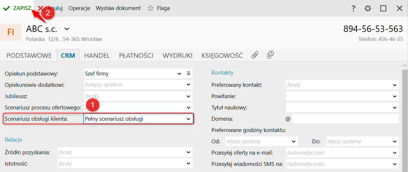The width and height of the screenshot is (408, 172).
Task: Open the Operacje menu
Action: click(x=79, y=8)
